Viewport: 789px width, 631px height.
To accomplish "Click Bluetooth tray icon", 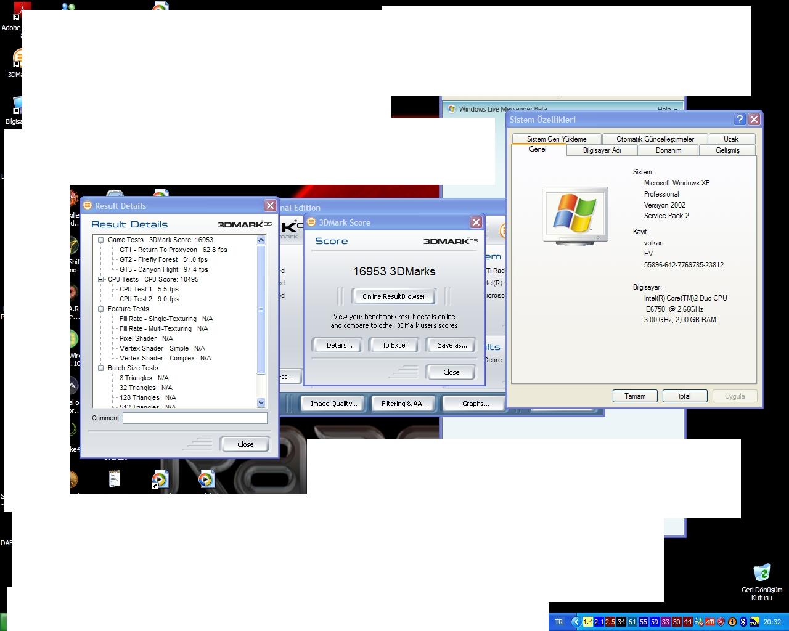I will coord(743,622).
